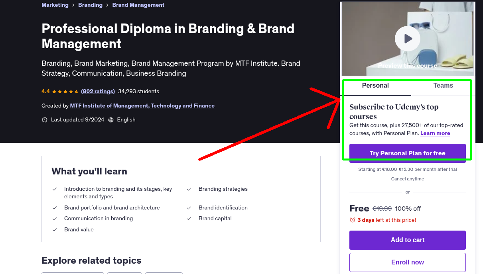Click the 'Explore related topics' heading

[x=91, y=260]
